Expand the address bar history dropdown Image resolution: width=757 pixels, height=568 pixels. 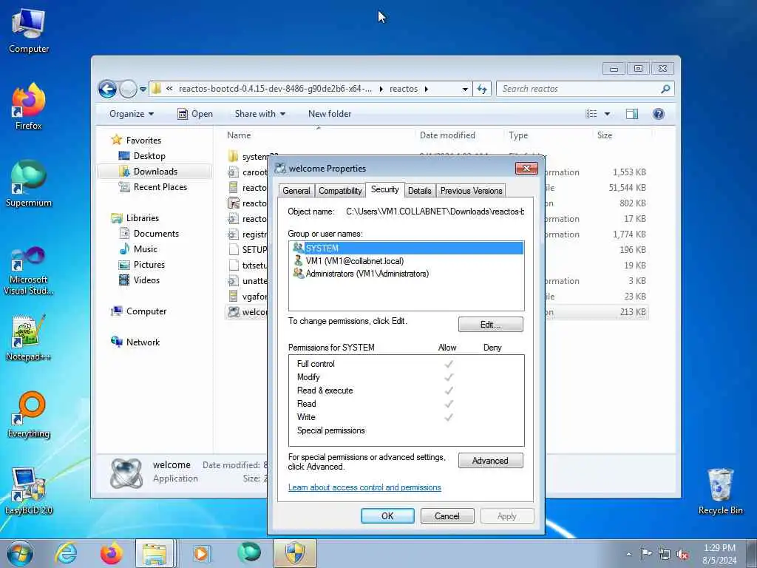(x=465, y=89)
